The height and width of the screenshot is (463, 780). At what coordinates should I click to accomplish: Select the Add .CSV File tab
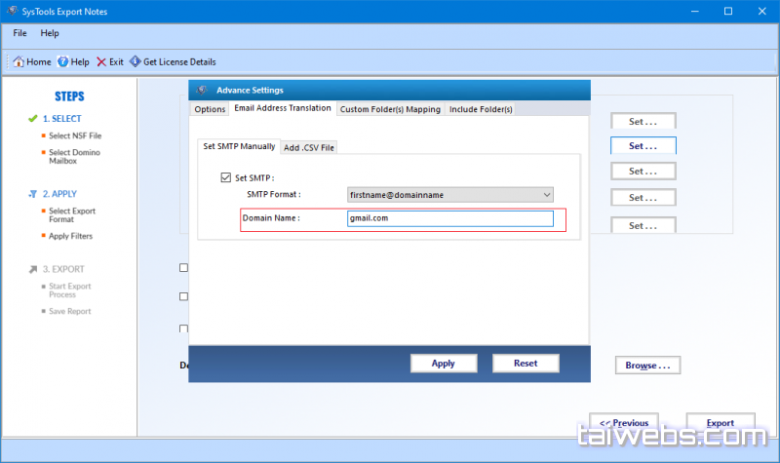pyautogui.click(x=308, y=148)
